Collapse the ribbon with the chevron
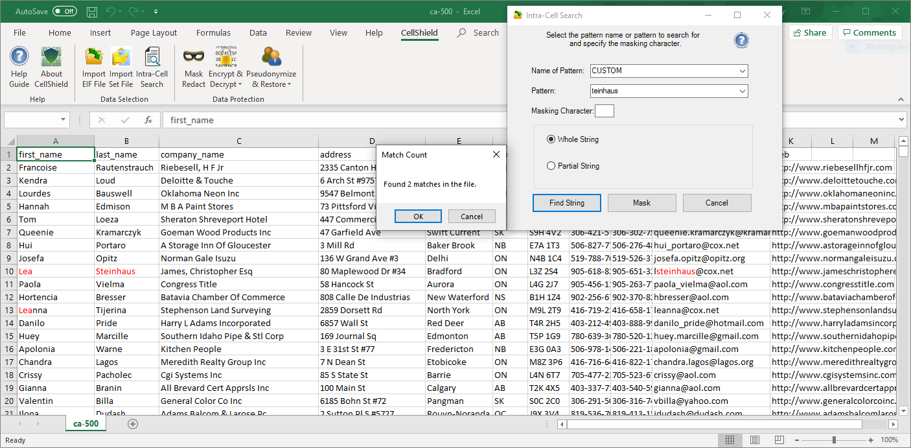The image size is (911, 448). pyautogui.click(x=901, y=99)
